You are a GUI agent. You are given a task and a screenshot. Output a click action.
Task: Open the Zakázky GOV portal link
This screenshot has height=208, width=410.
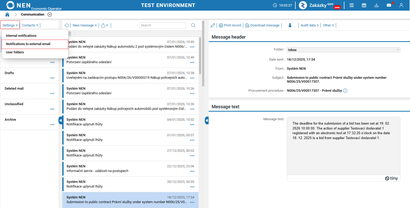point(320,5)
